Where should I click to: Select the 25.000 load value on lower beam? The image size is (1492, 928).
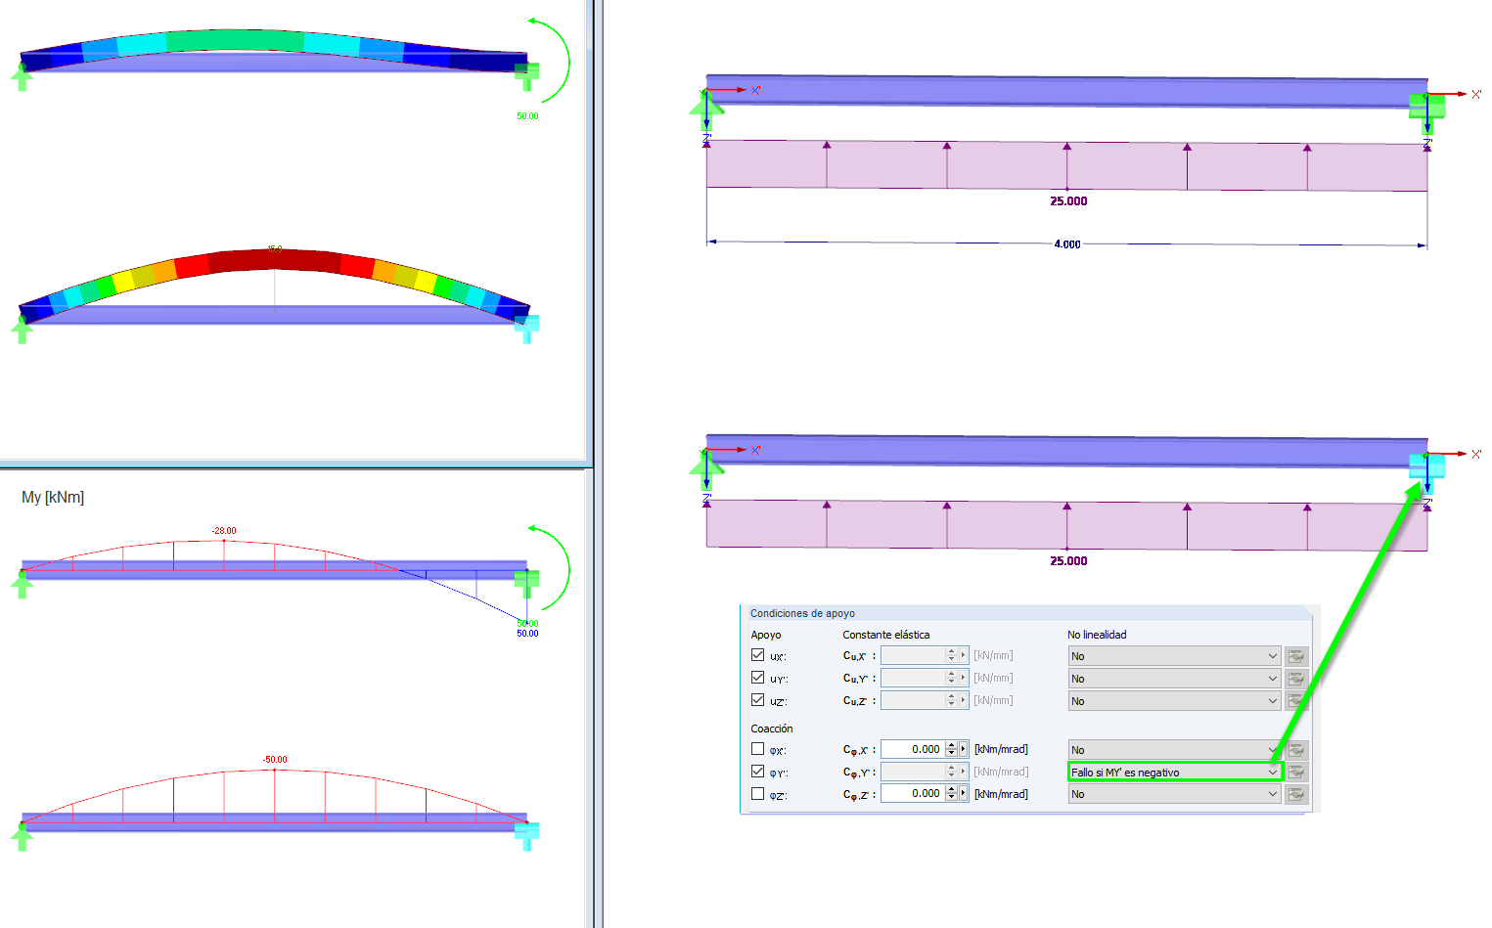coord(1068,561)
